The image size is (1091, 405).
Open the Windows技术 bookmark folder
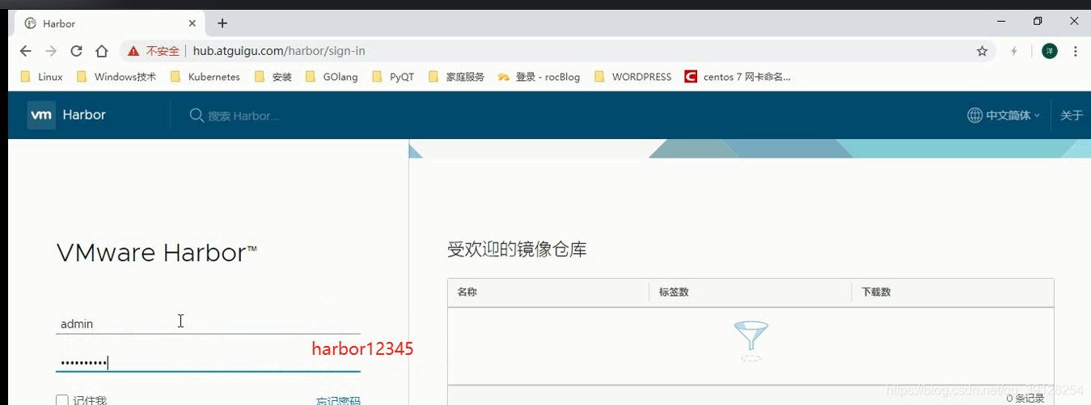[116, 77]
